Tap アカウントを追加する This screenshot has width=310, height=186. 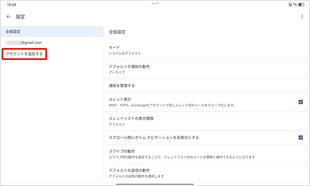point(24,54)
